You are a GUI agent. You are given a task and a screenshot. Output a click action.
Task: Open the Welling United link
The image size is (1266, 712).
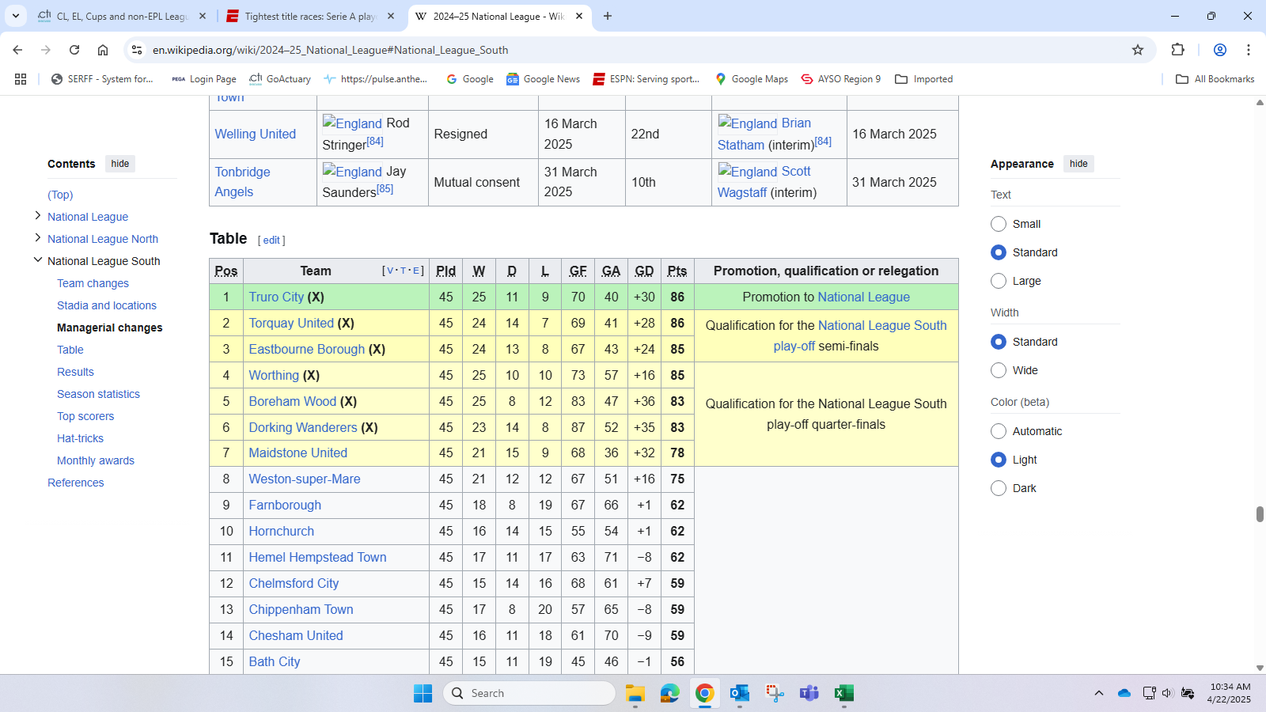256,134
